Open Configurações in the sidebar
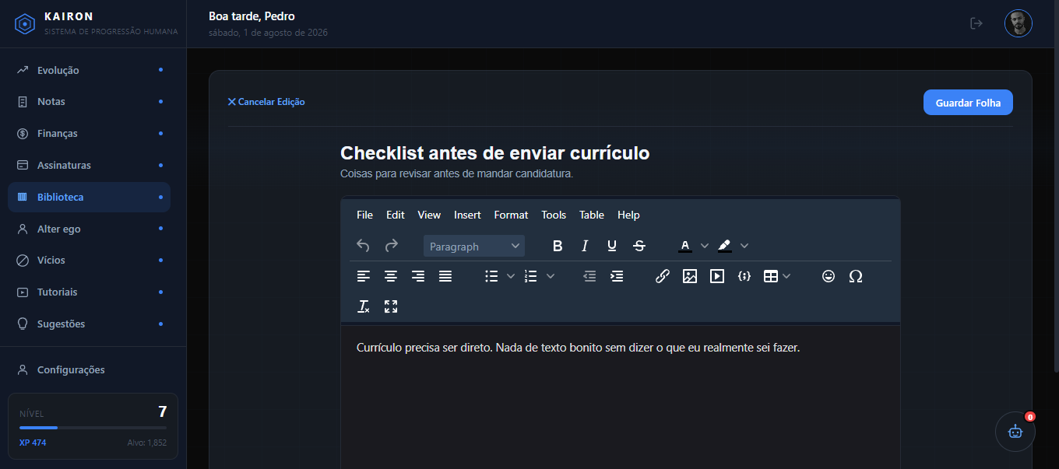 point(89,370)
